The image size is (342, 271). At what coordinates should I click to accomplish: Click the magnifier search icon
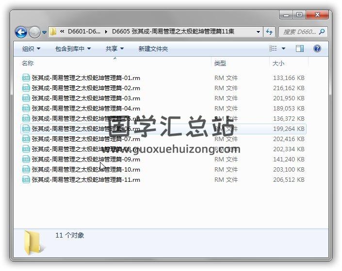pyautogui.click(x=322, y=32)
